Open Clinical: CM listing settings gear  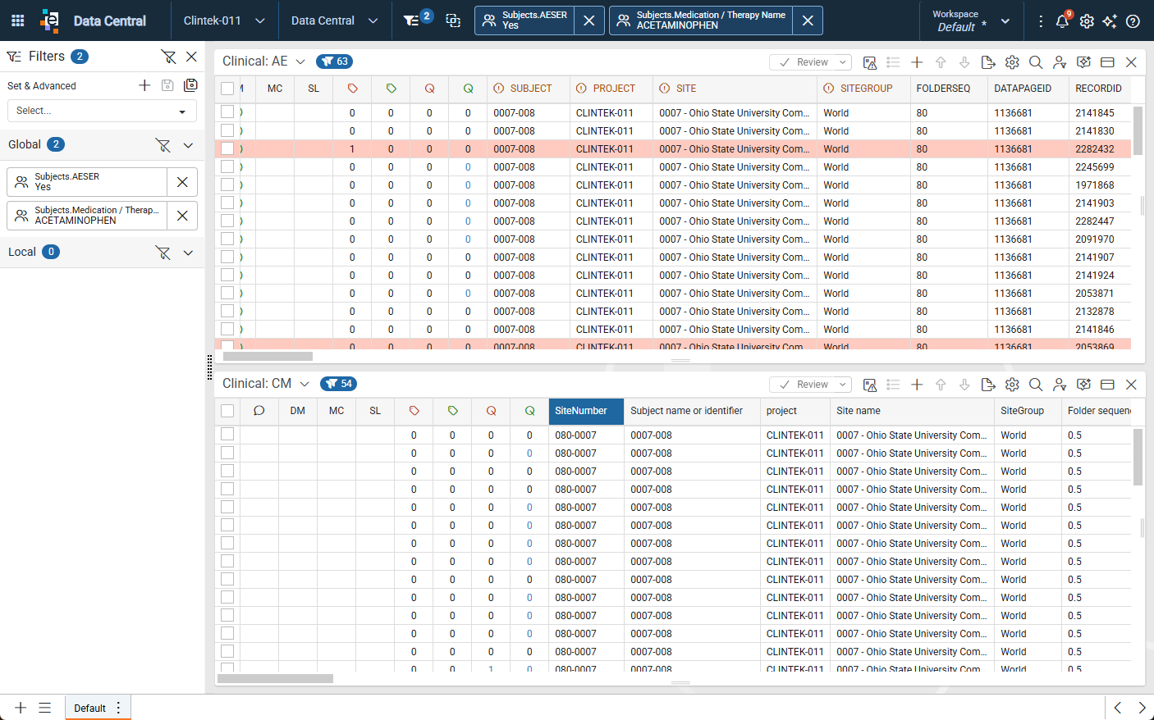pyautogui.click(x=1012, y=385)
